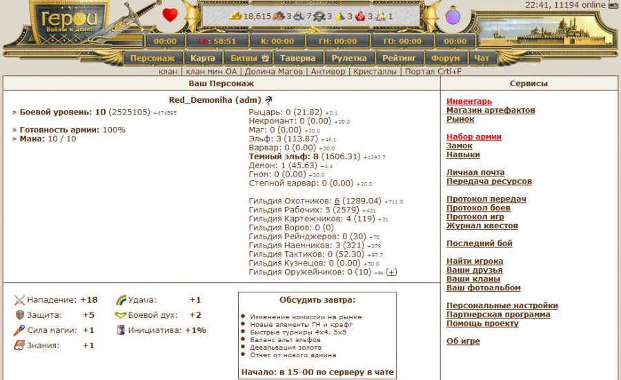The height and width of the screenshot is (380, 621).
Task: Open the Персонаж menu
Action: click(152, 58)
